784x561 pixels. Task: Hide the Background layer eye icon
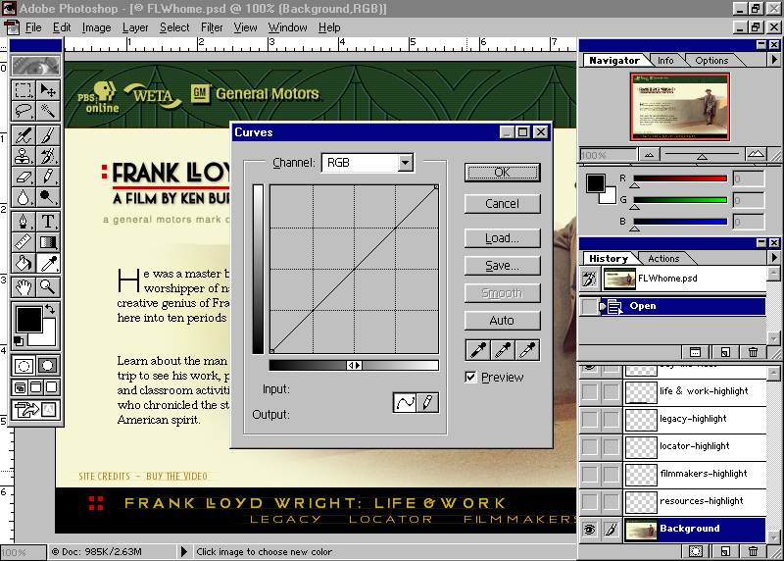coord(590,529)
